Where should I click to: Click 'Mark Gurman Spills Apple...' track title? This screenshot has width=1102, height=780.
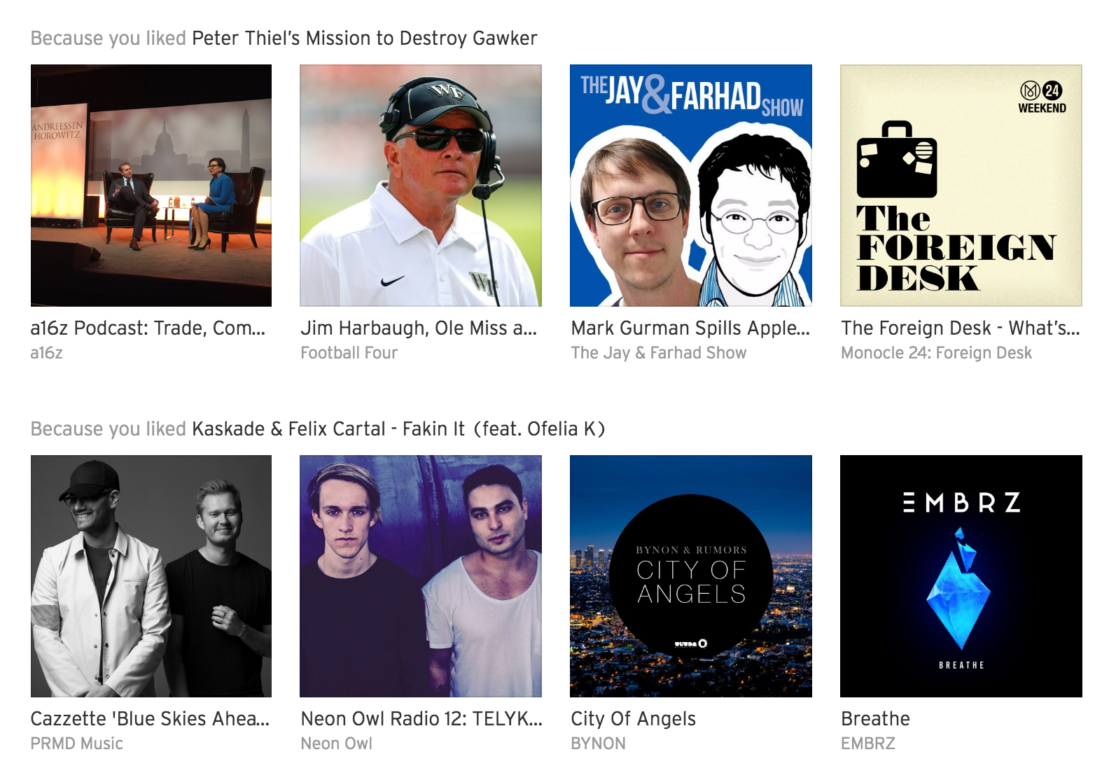tap(690, 328)
